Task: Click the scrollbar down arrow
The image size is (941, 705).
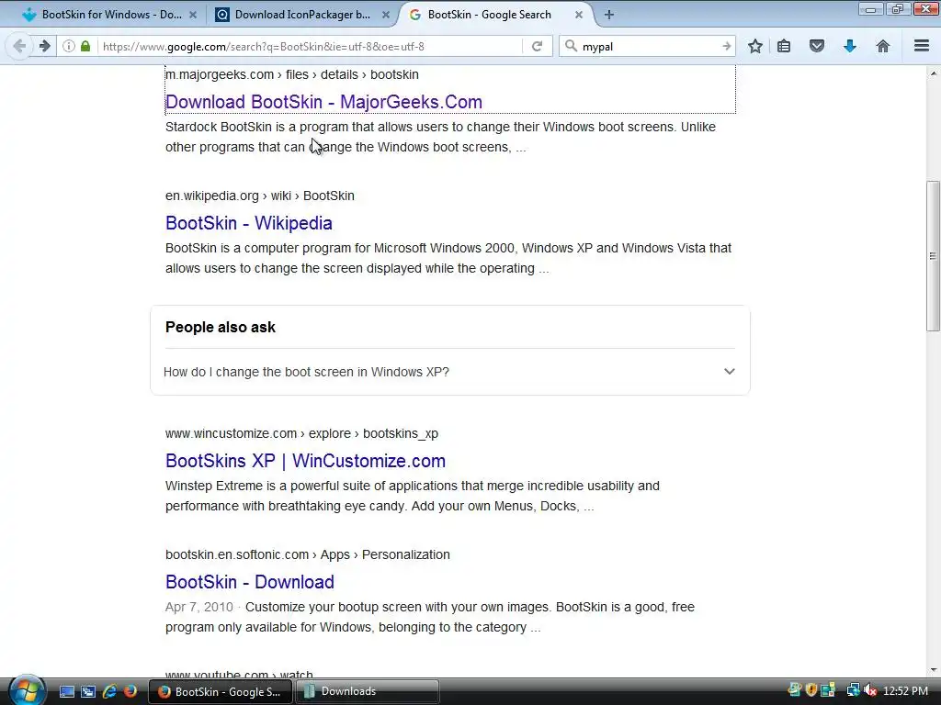Action: pyautogui.click(x=933, y=670)
